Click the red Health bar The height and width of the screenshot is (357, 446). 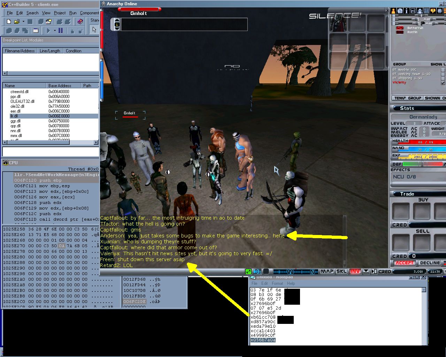422,142
